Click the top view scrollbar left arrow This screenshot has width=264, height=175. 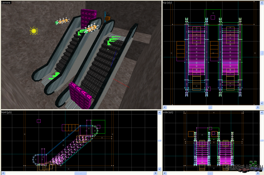click(165, 107)
